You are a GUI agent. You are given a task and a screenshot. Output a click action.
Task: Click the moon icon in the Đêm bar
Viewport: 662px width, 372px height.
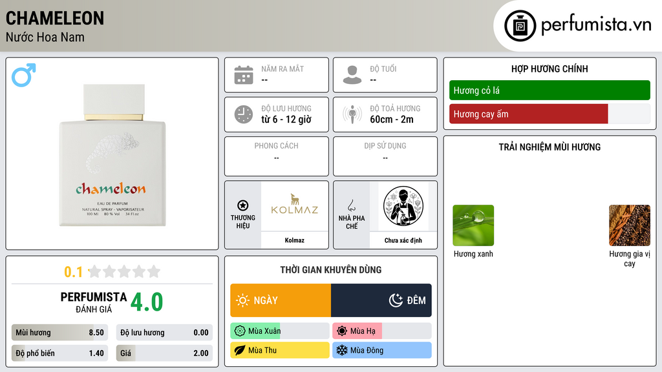pos(396,300)
